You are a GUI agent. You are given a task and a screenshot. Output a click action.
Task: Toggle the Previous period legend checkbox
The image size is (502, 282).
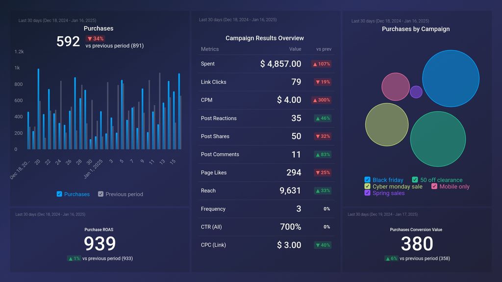tap(100, 194)
